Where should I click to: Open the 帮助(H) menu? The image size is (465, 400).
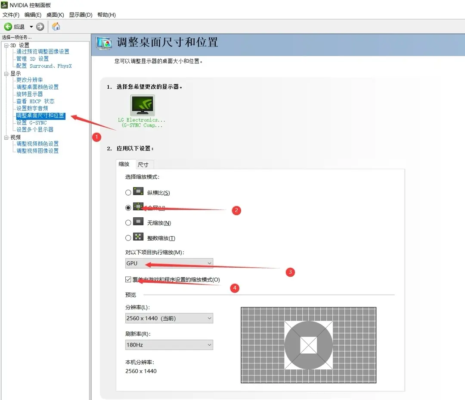click(x=106, y=15)
